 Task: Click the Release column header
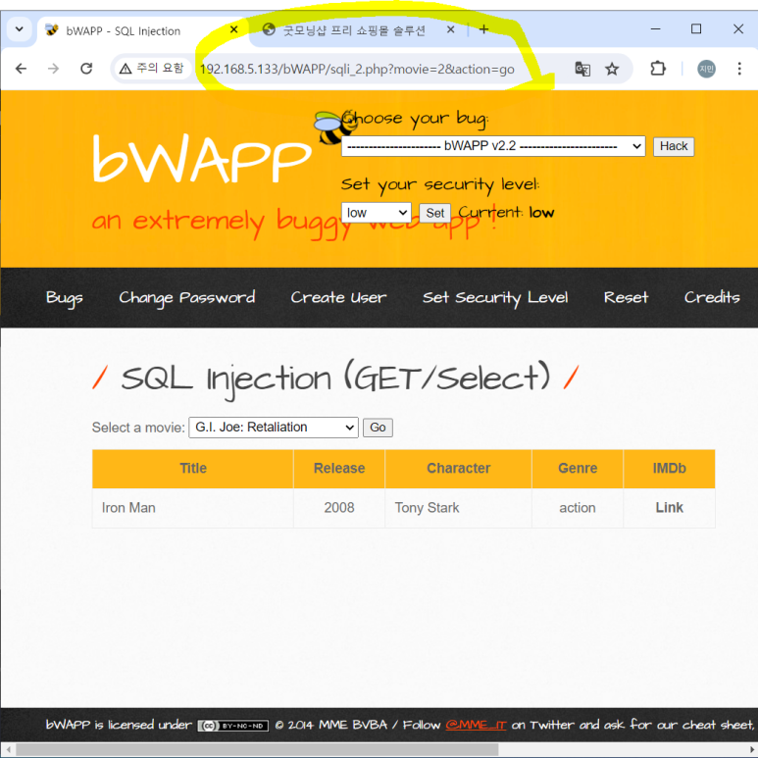point(339,469)
